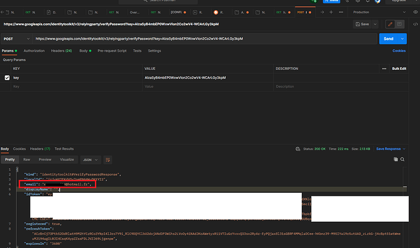This screenshot has height=248, width=420.
Task: Save the request with Save button
Action: click(x=362, y=24)
